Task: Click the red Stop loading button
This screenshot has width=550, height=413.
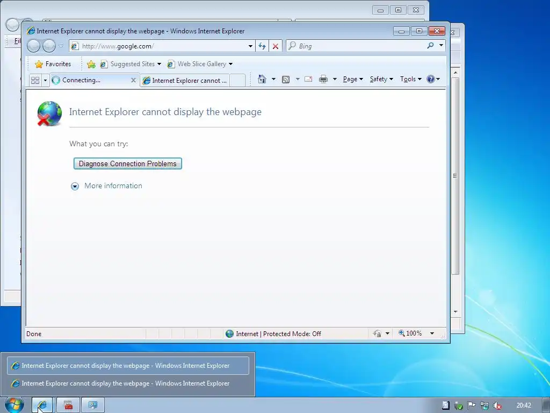Action: click(x=276, y=46)
